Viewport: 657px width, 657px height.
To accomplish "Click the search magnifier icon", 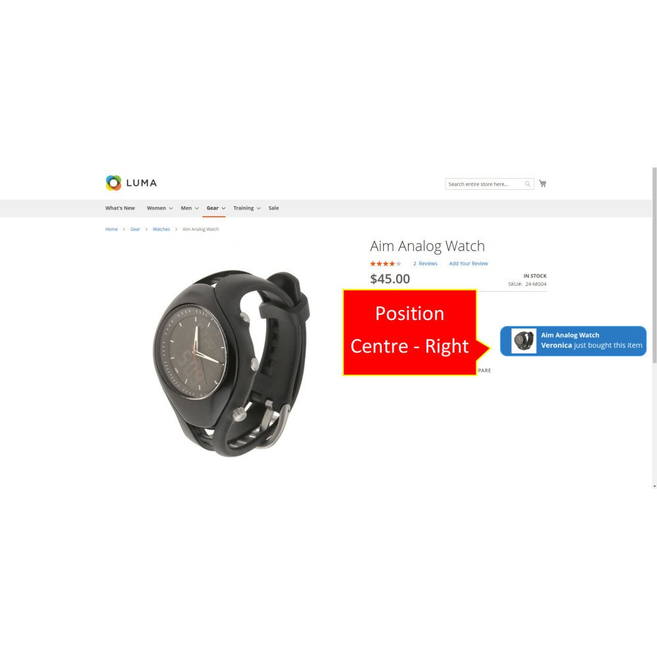I will point(528,184).
